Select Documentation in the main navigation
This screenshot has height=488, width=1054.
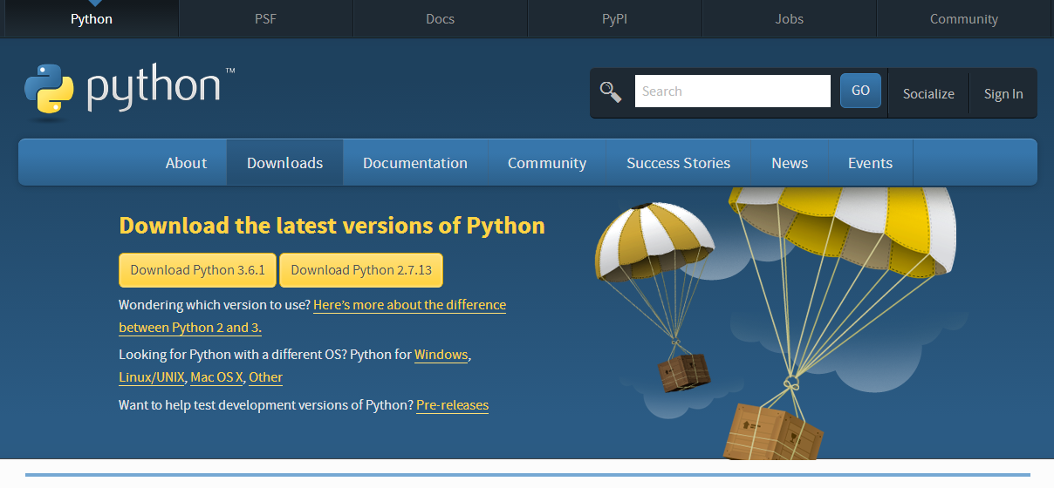(x=414, y=163)
